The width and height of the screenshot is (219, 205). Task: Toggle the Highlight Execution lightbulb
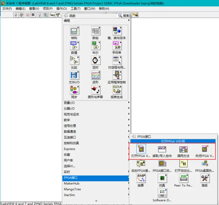pos(39,15)
